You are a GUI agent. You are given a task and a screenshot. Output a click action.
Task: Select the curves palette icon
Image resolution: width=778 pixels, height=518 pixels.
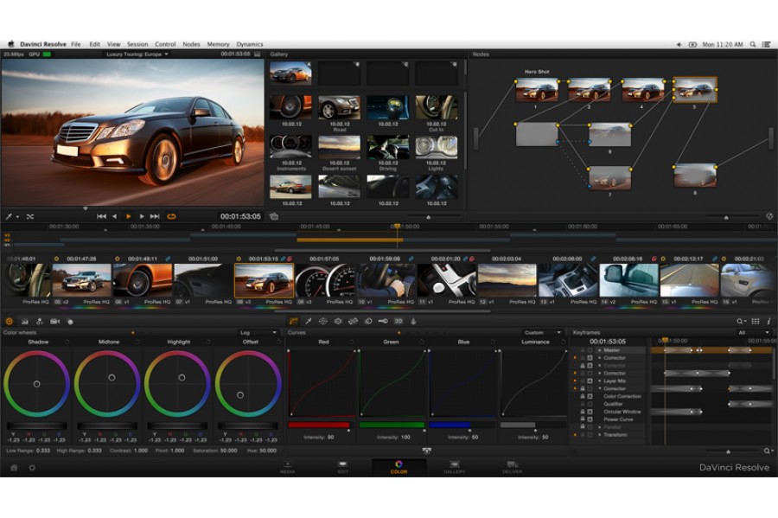[x=294, y=321]
